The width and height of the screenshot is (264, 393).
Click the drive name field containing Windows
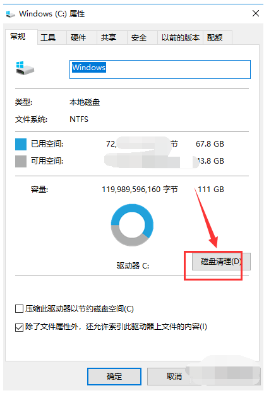pyautogui.click(x=160, y=70)
